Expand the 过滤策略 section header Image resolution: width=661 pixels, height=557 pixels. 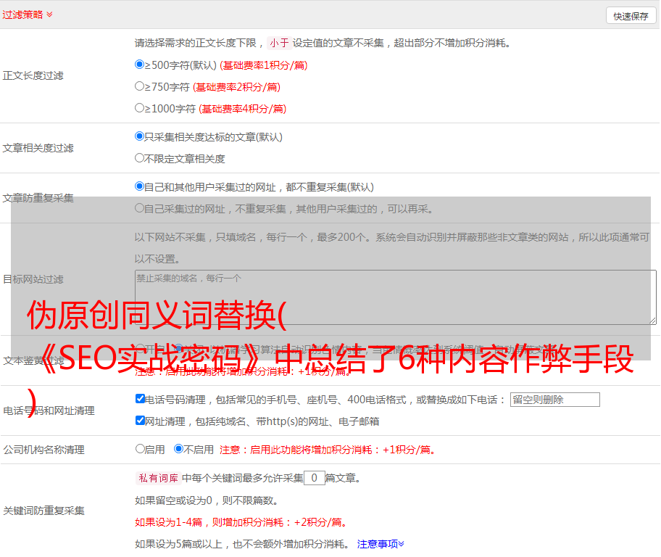click(28, 15)
